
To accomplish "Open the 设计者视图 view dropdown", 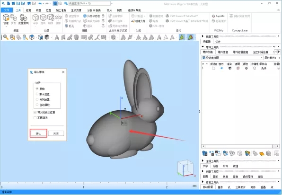I will 232,58.
